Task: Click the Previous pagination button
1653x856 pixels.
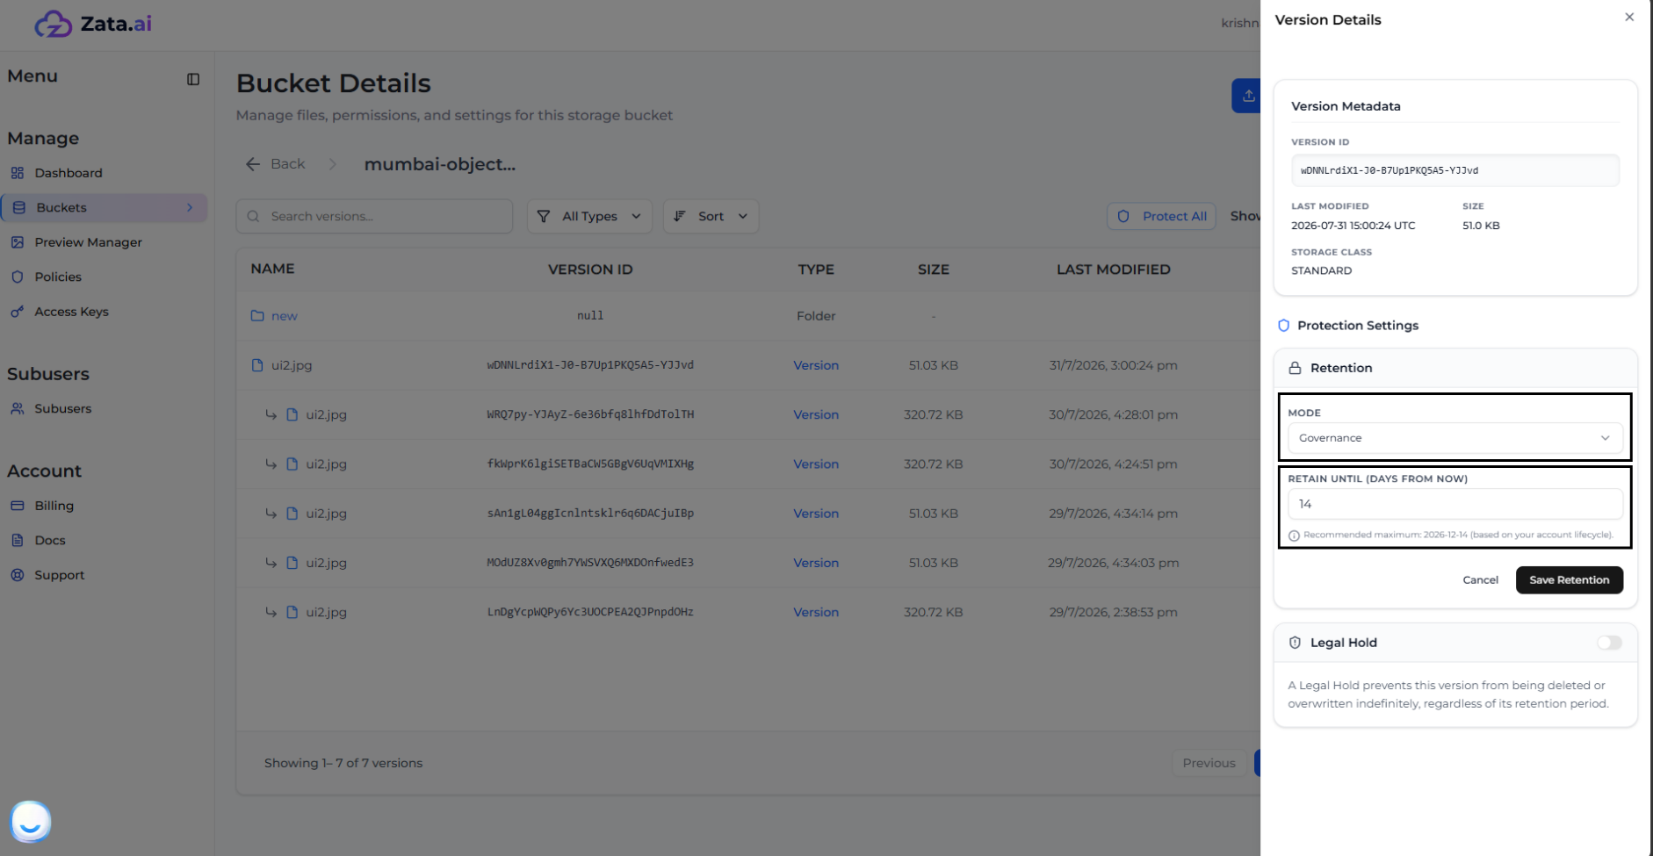Action: tap(1209, 763)
